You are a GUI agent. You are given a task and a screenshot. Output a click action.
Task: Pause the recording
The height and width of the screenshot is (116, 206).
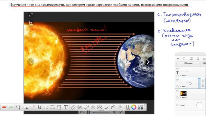88,112
